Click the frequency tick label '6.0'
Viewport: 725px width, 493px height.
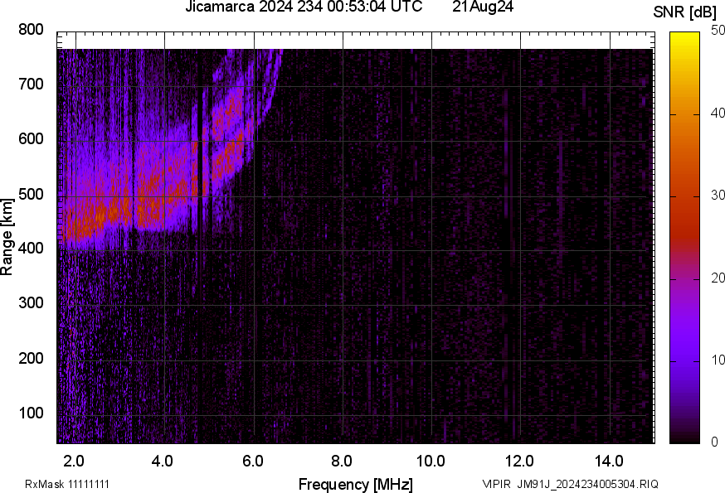253,461
